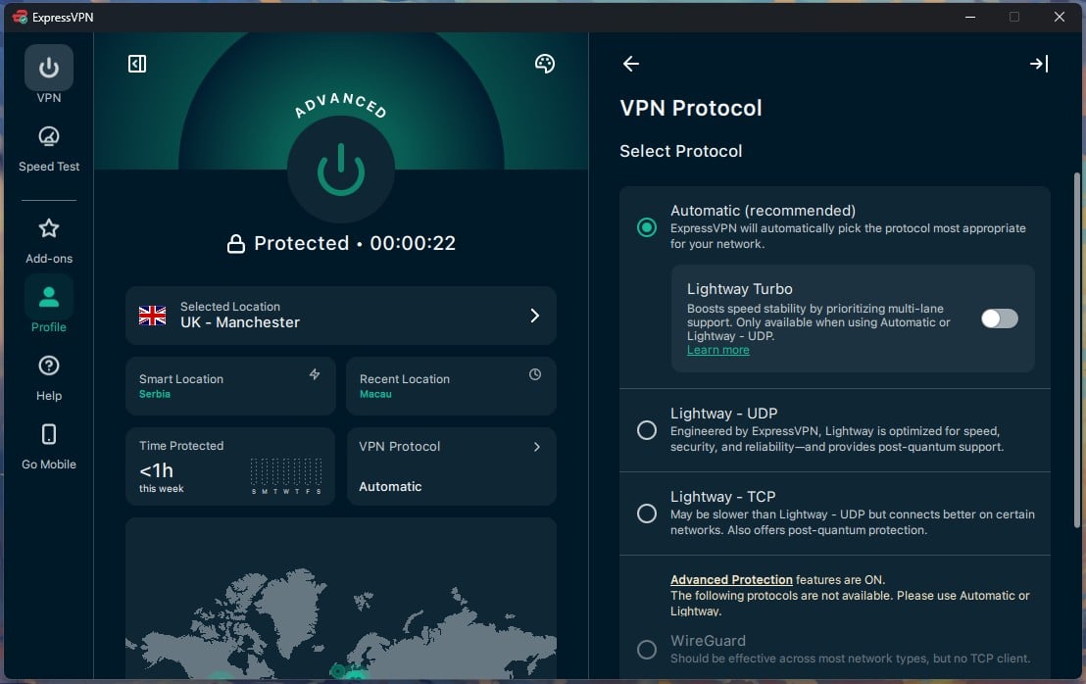Expand Selected Location chevron

point(534,316)
